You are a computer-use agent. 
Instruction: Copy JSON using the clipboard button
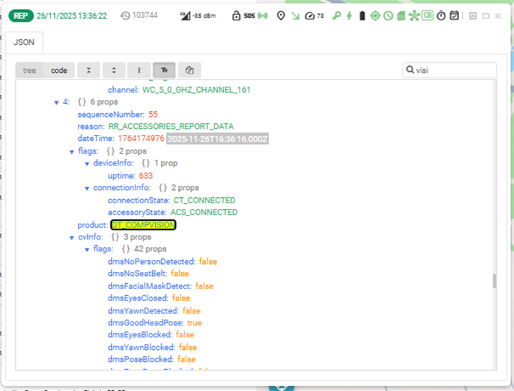pos(190,70)
